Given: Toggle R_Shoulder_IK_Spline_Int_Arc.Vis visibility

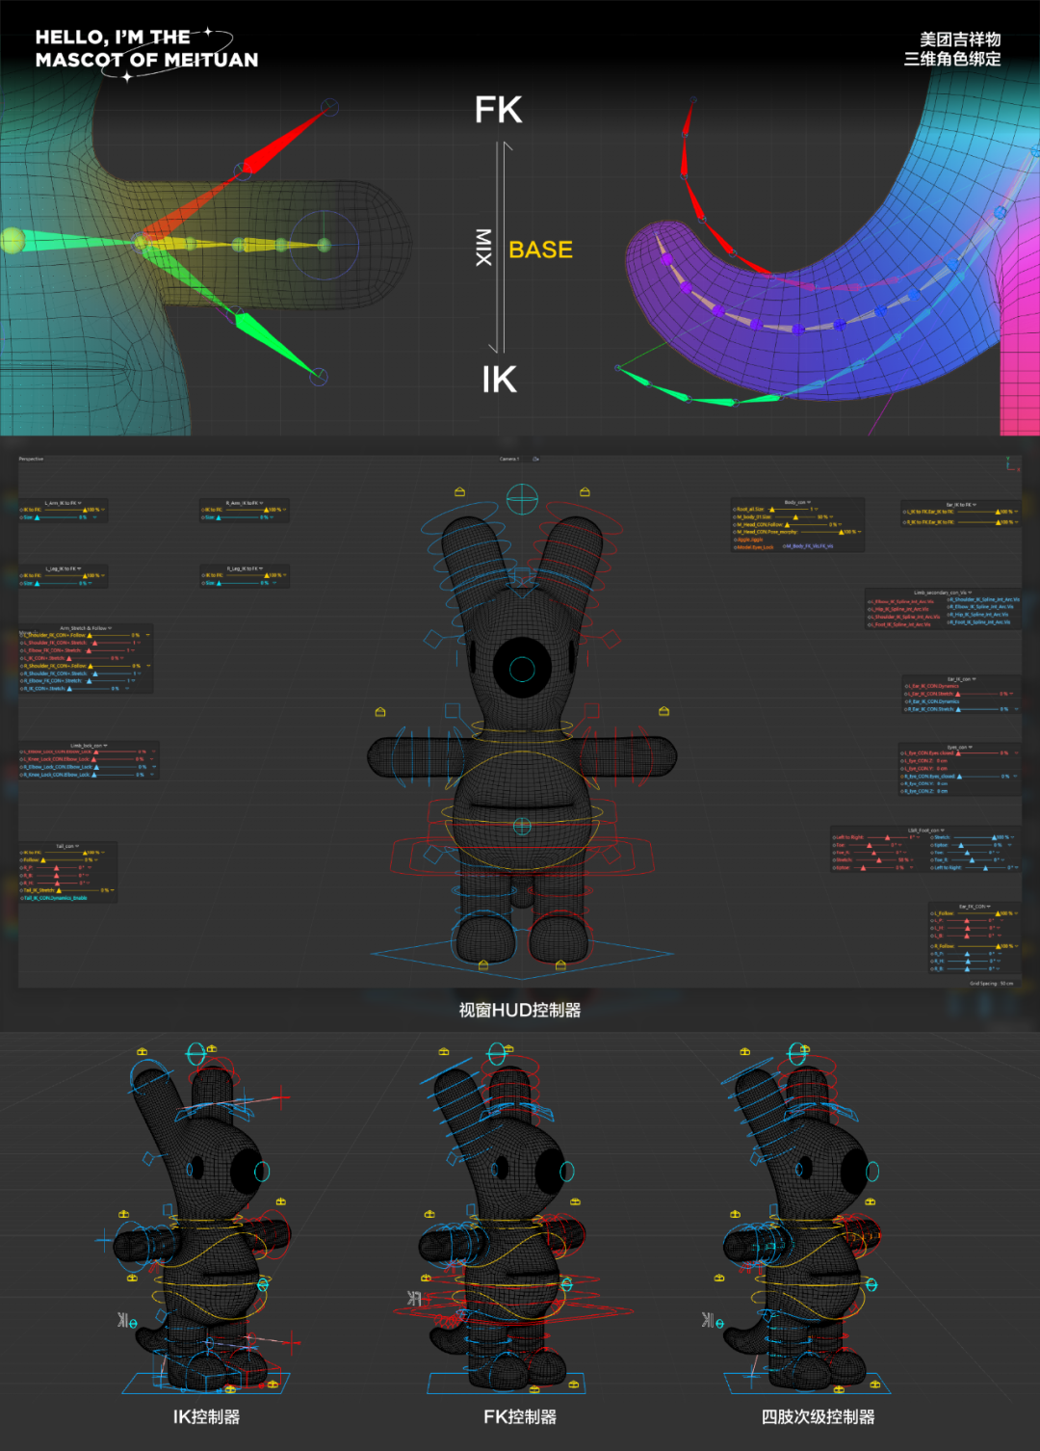Looking at the screenshot, I should (983, 599).
